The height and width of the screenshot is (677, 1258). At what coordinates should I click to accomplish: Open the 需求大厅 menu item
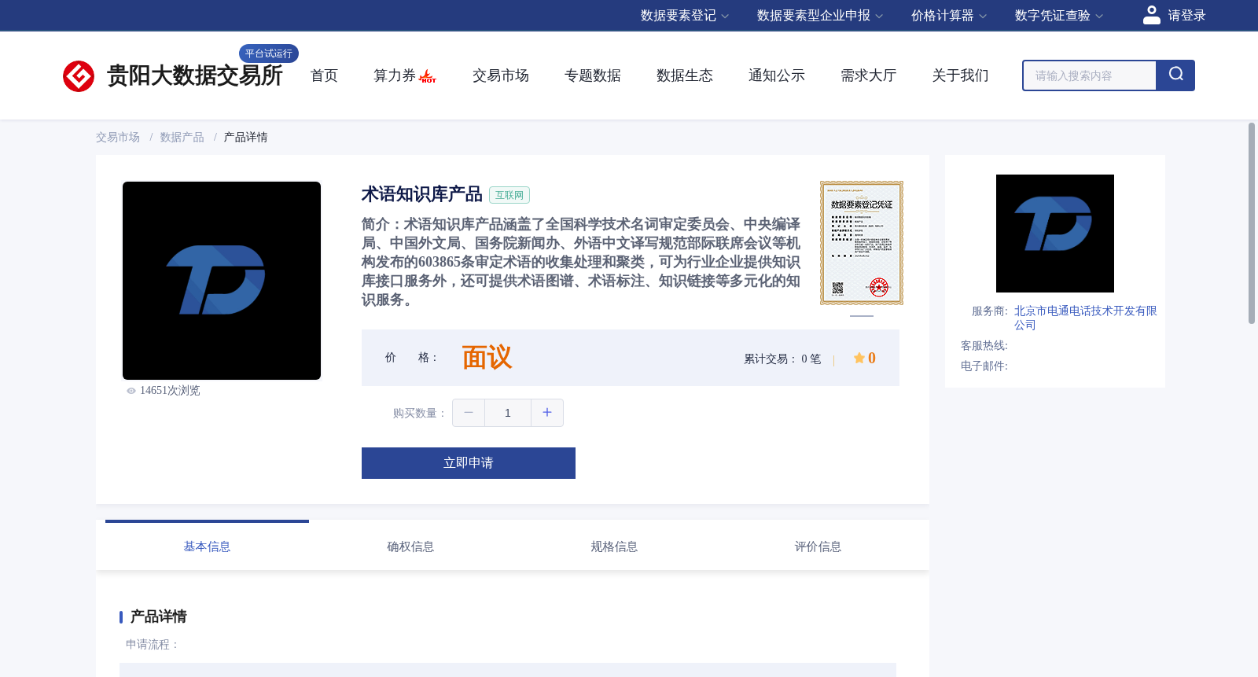pyautogui.click(x=869, y=75)
